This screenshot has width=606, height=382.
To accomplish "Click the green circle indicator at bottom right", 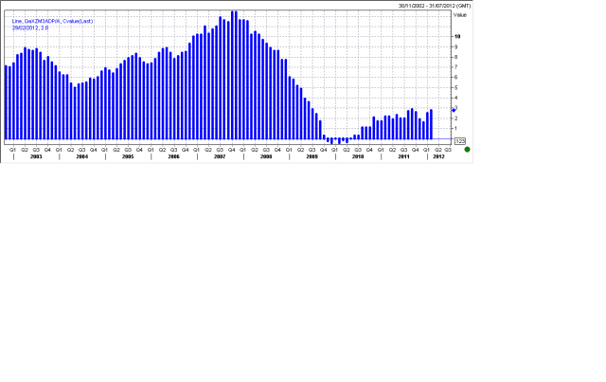I will (467, 149).
